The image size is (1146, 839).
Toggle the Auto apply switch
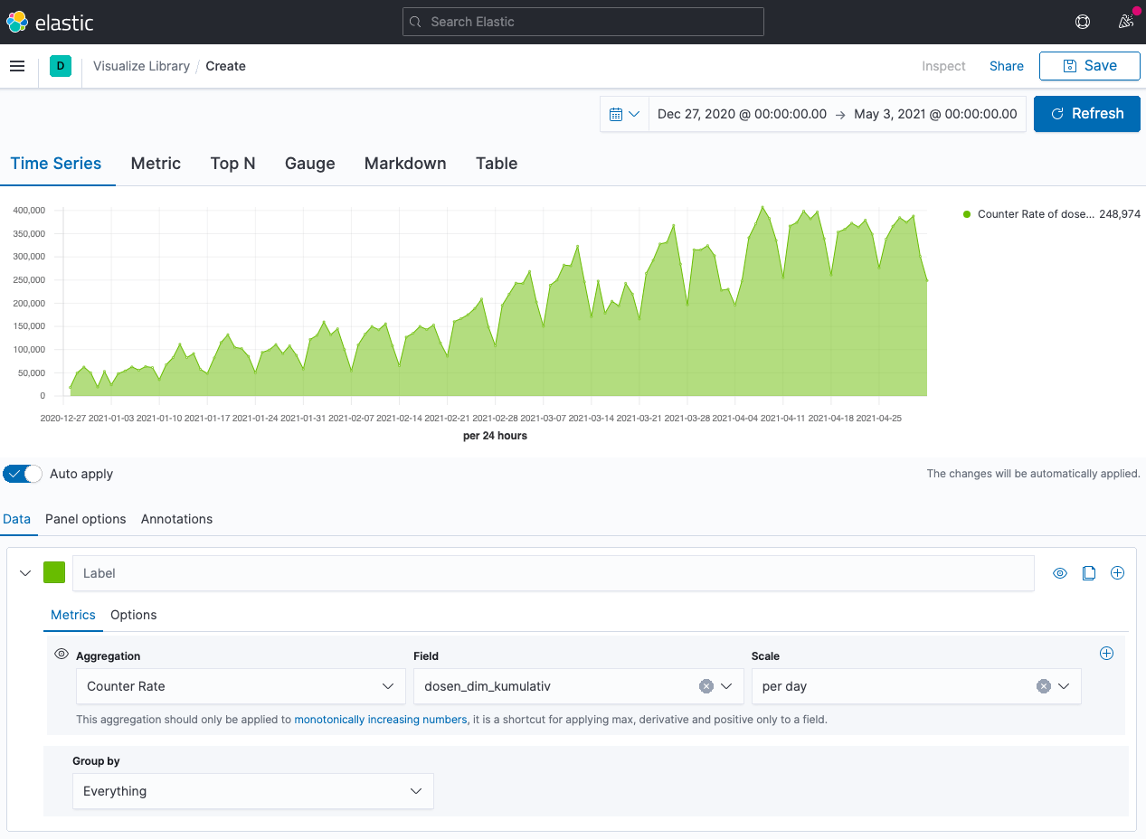(x=23, y=474)
